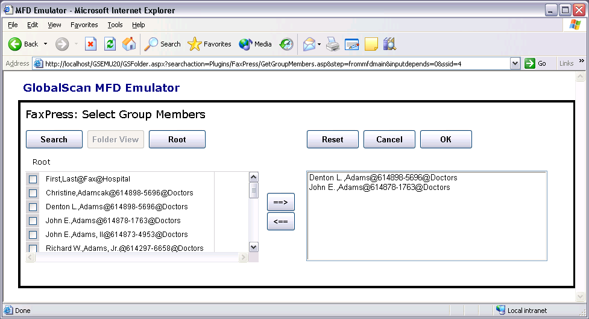This screenshot has width=589, height=319.
Task: Open the Search toolbar button
Action: pyautogui.click(x=162, y=44)
